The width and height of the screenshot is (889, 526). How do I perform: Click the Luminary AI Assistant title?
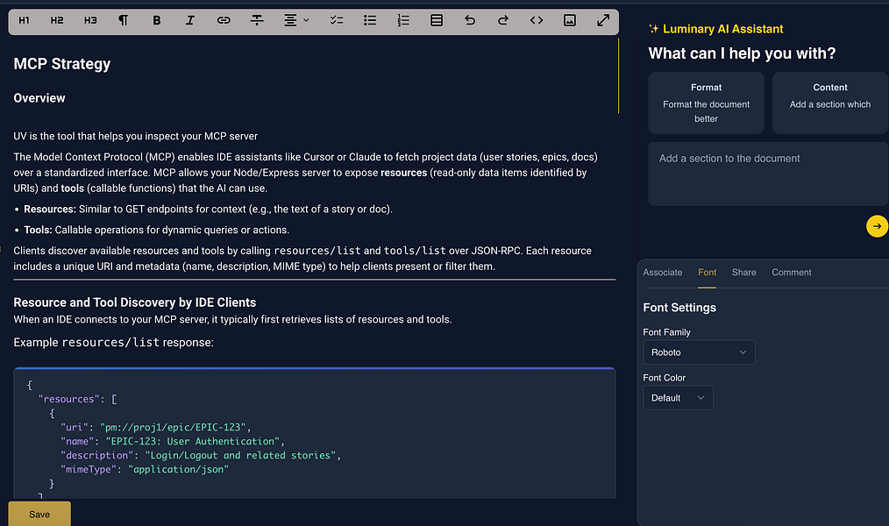click(723, 29)
